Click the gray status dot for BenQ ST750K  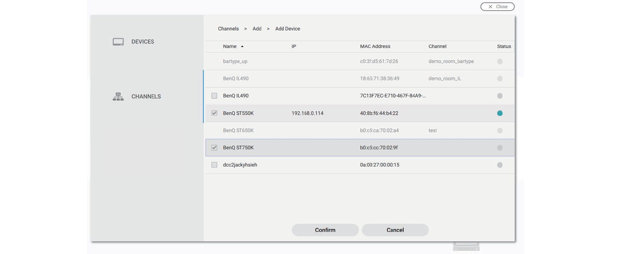[x=500, y=148]
